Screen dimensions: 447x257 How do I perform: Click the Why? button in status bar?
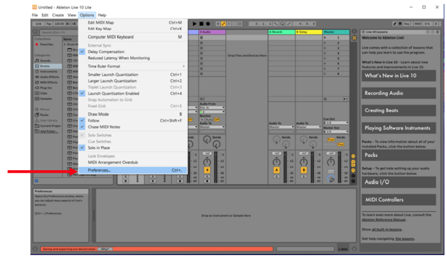tap(105, 249)
